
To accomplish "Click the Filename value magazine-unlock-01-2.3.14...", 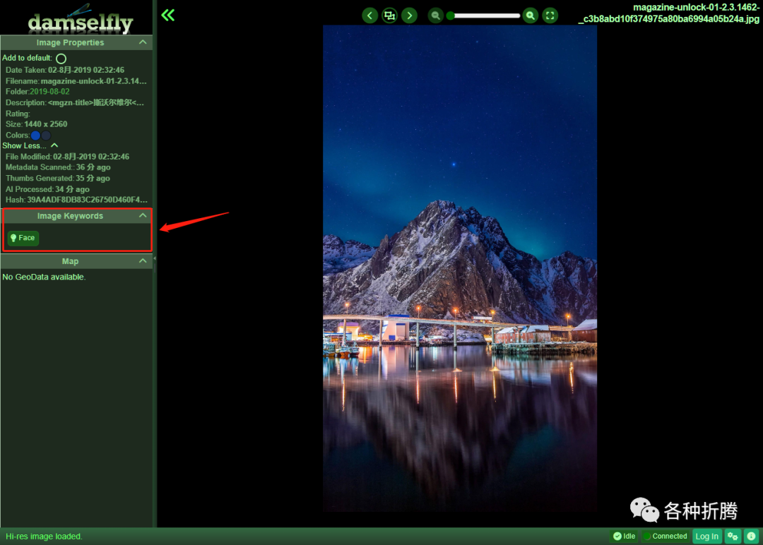I will (x=93, y=80).
